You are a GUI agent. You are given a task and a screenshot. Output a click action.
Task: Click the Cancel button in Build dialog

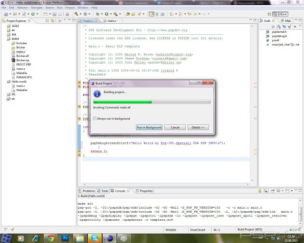click(x=175, y=127)
